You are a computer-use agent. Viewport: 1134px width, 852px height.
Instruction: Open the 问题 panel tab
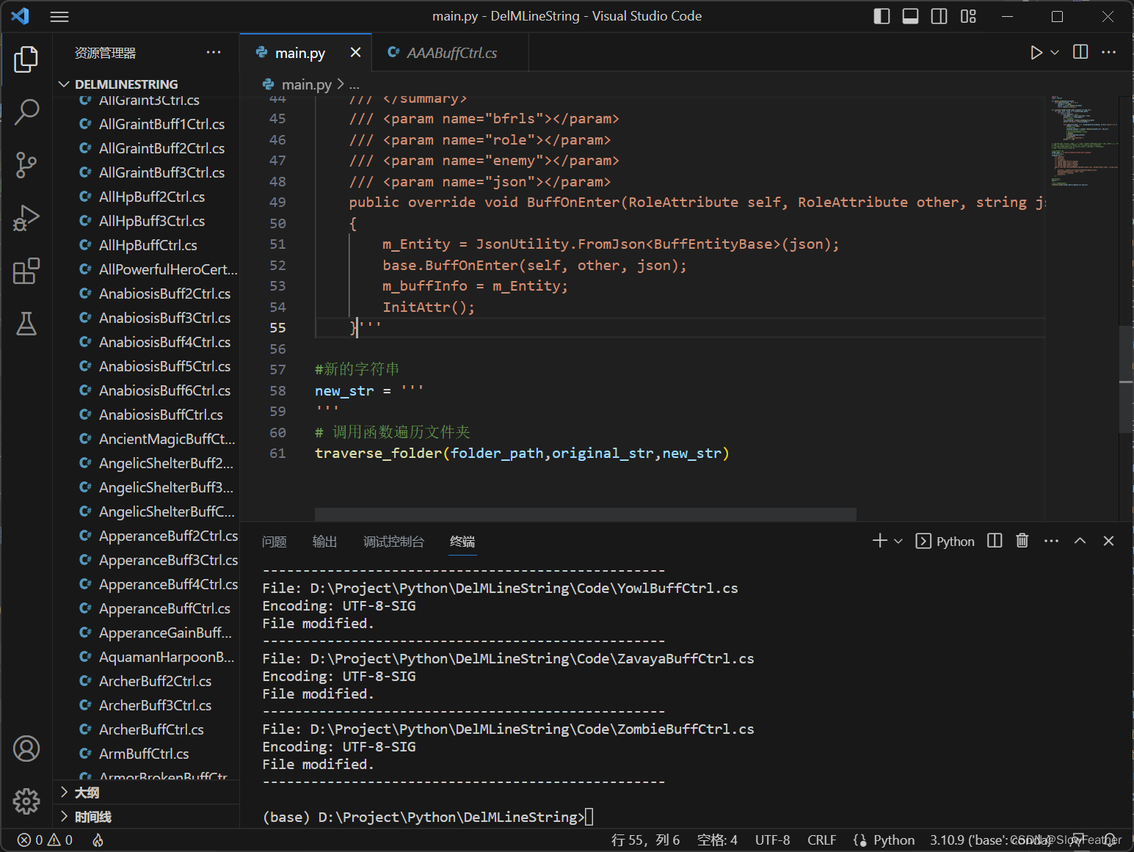[x=274, y=542]
